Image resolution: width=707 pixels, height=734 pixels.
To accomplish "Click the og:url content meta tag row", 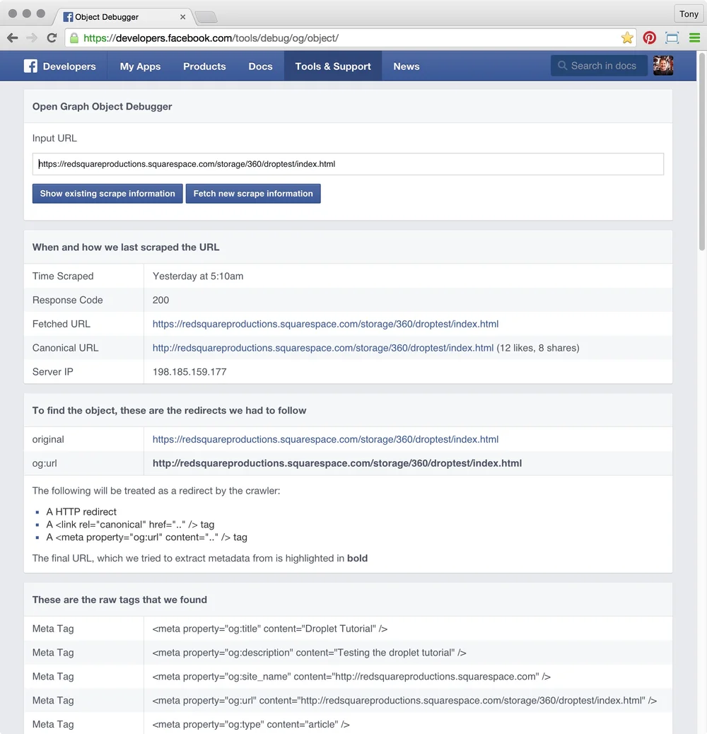I will pyautogui.click(x=348, y=700).
